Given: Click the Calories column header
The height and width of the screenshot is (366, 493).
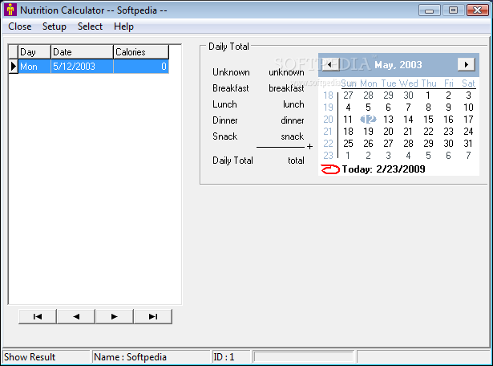Looking at the screenshot, I should pos(141,52).
